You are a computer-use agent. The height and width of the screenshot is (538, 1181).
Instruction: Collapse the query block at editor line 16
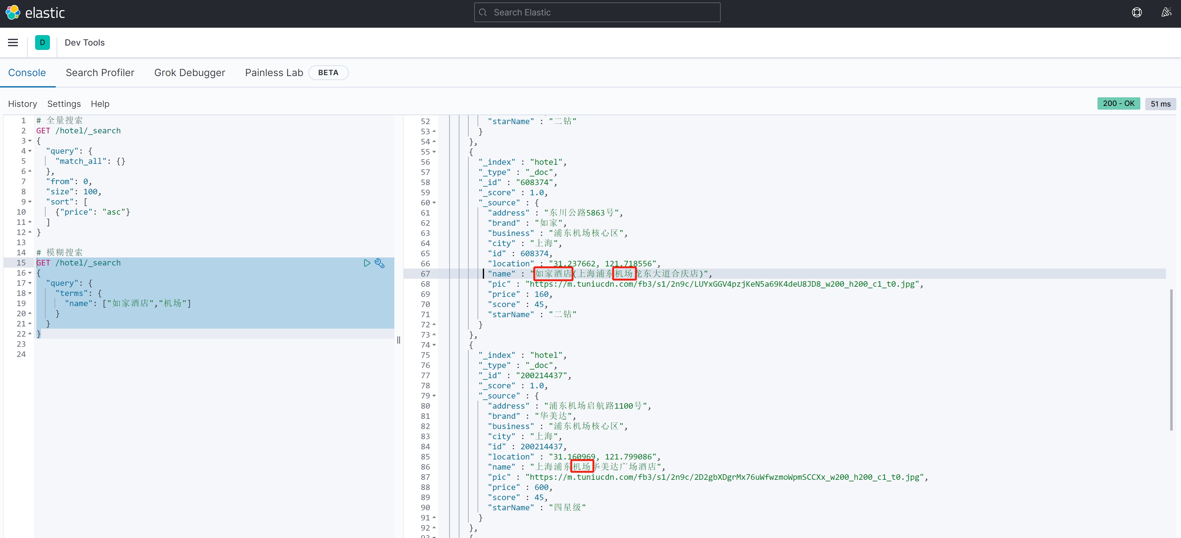30,273
